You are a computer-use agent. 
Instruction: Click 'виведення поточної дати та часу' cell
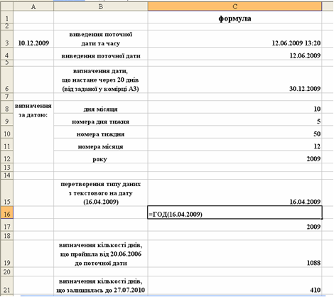pyautogui.click(x=101, y=39)
